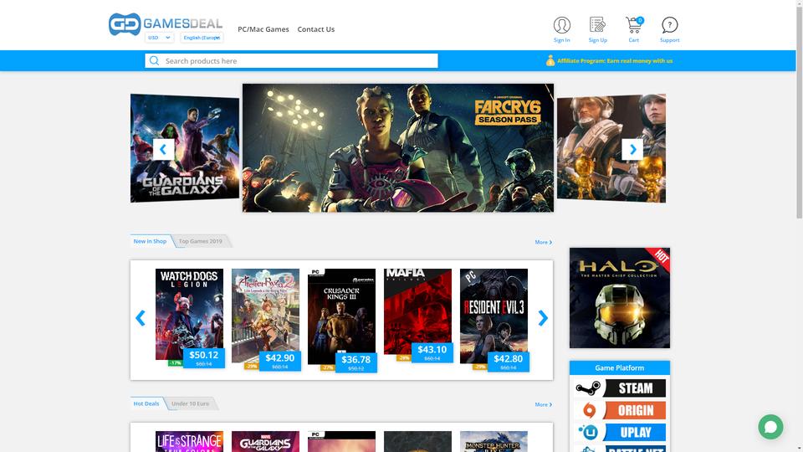Open the live chat bubble
This screenshot has width=803, height=452.
point(770,427)
